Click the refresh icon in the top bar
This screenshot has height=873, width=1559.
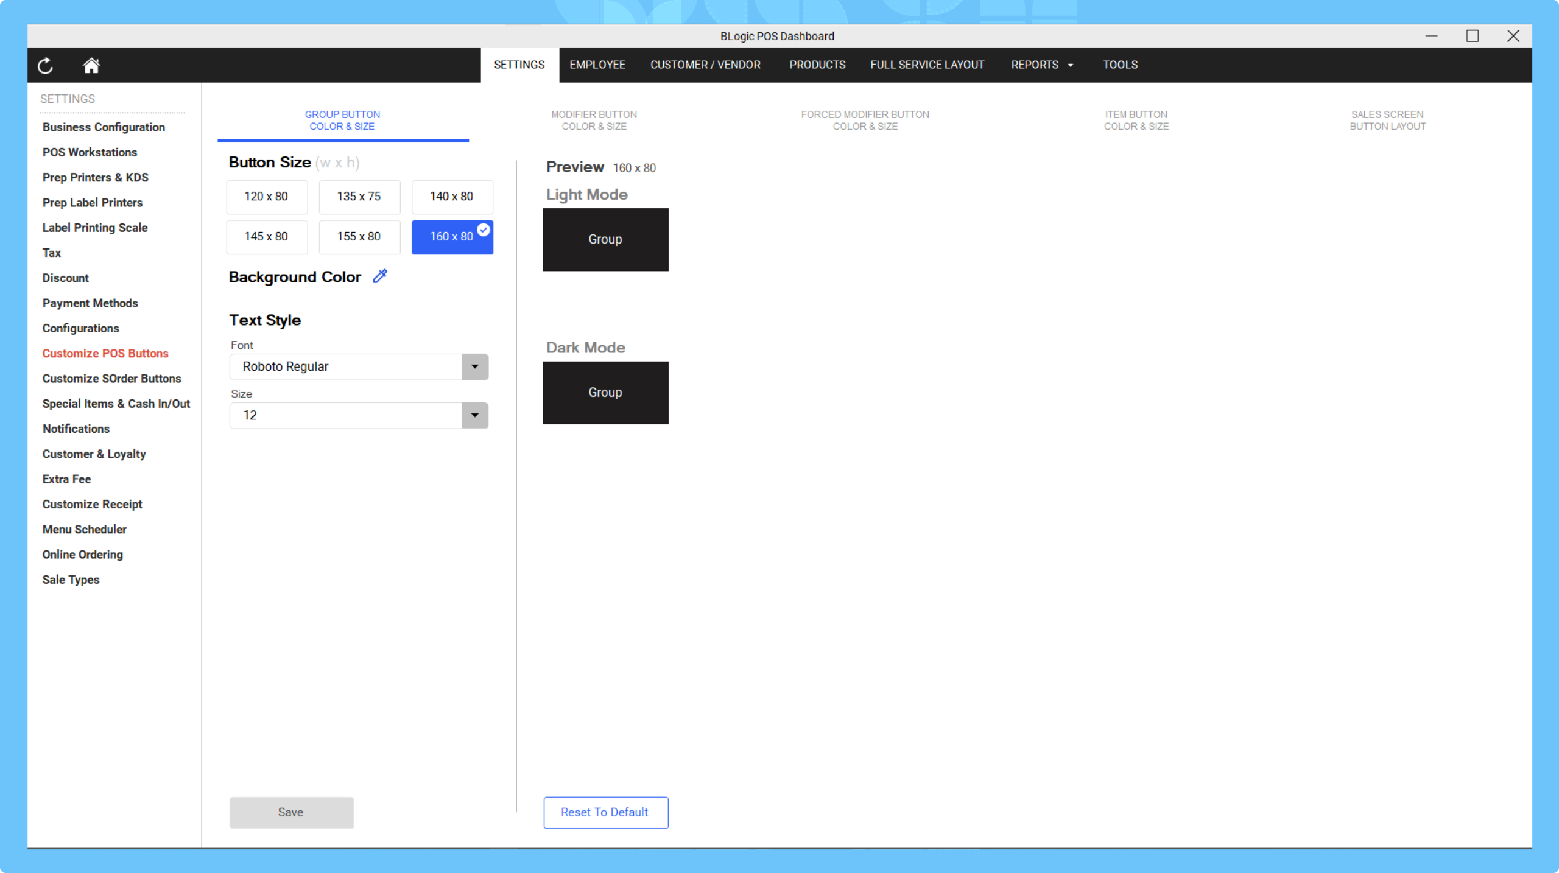click(46, 66)
